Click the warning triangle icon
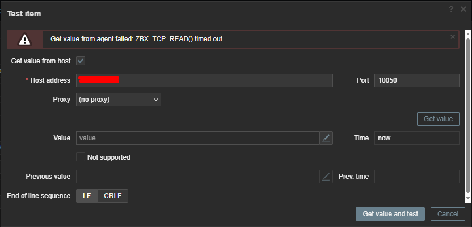This screenshot has height=227, width=472. coord(24,39)
